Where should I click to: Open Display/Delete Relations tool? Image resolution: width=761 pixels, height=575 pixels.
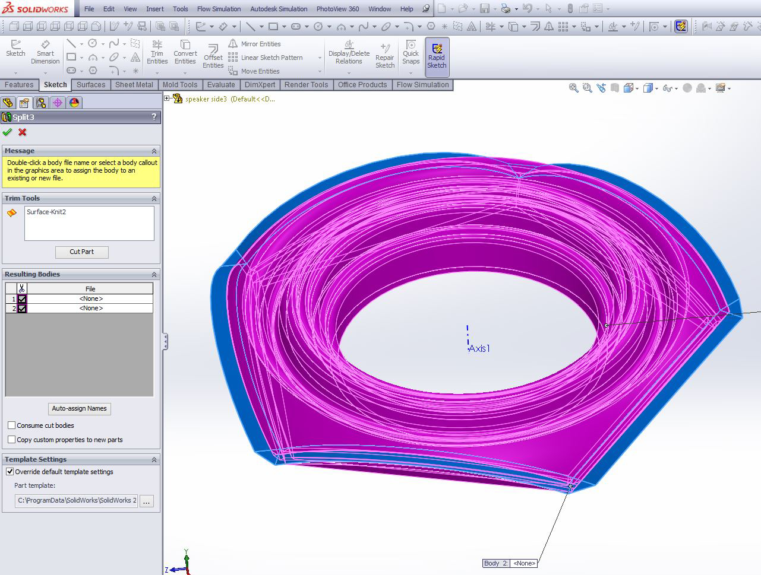[x=349, y=52]
